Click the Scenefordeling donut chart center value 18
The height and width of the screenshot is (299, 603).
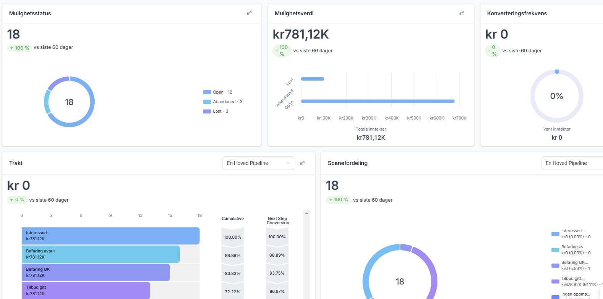point(400,281)
